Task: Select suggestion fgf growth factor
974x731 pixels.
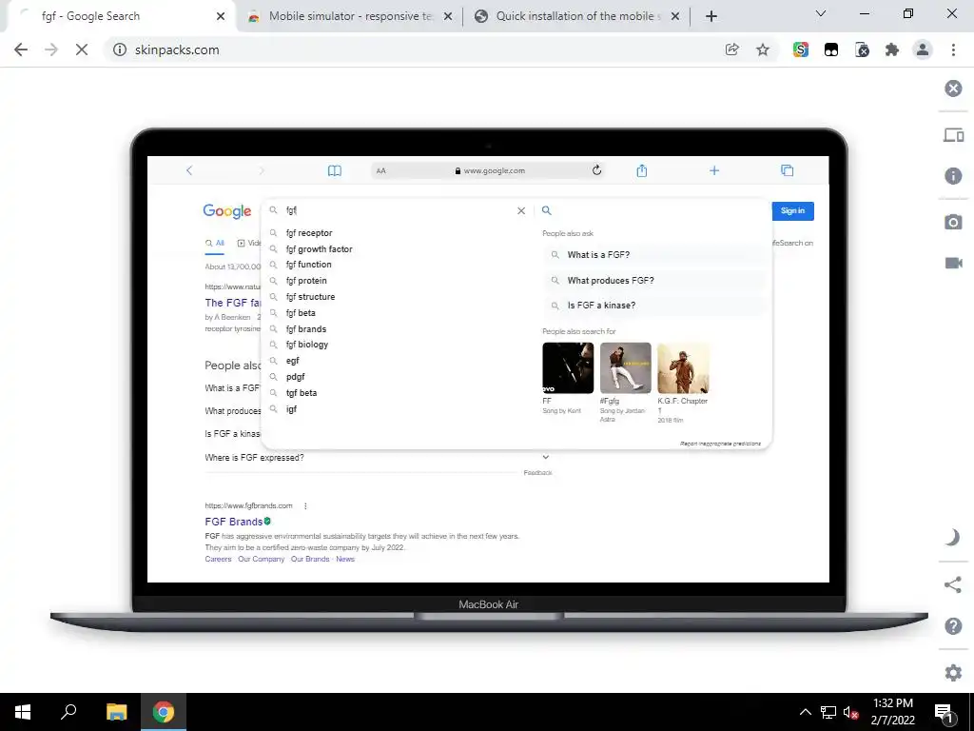Action: tap(319, 249)
